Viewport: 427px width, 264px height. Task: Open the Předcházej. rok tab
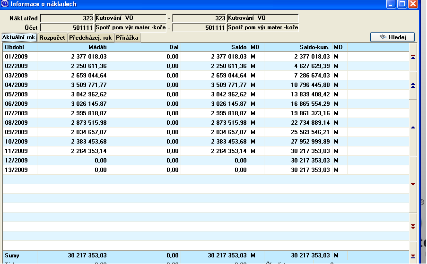90,37
